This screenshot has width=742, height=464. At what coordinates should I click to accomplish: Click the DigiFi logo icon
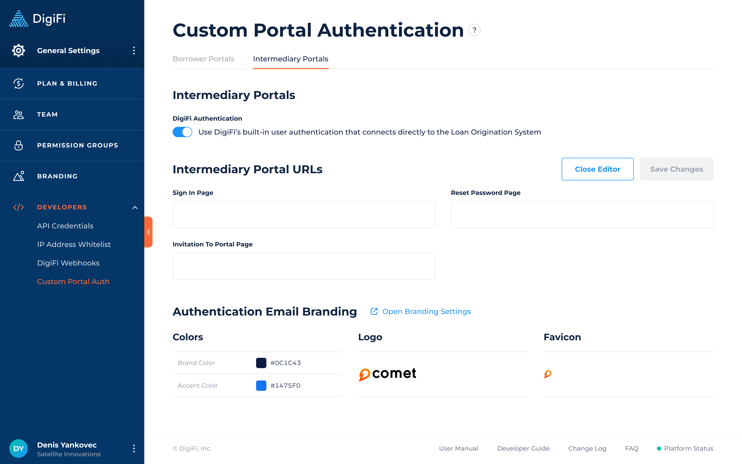pyautogui.click(x=19, y=19)
